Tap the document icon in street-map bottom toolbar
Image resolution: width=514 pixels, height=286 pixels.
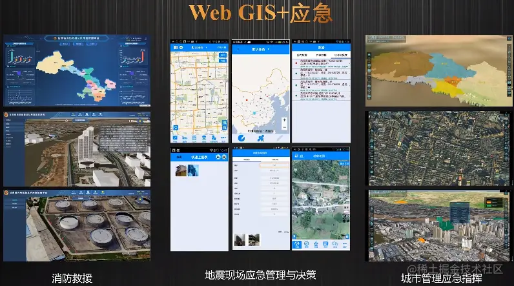(194, 138)
